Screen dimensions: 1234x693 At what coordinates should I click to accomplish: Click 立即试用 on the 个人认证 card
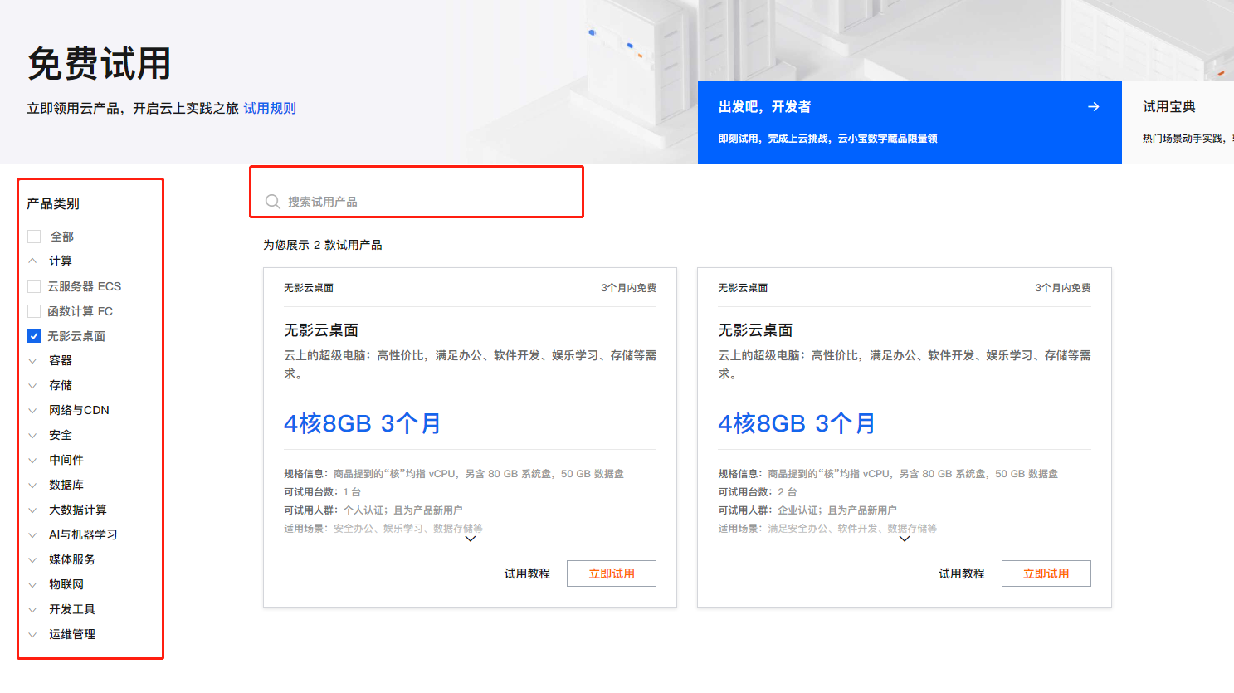[x=612, y=573]
